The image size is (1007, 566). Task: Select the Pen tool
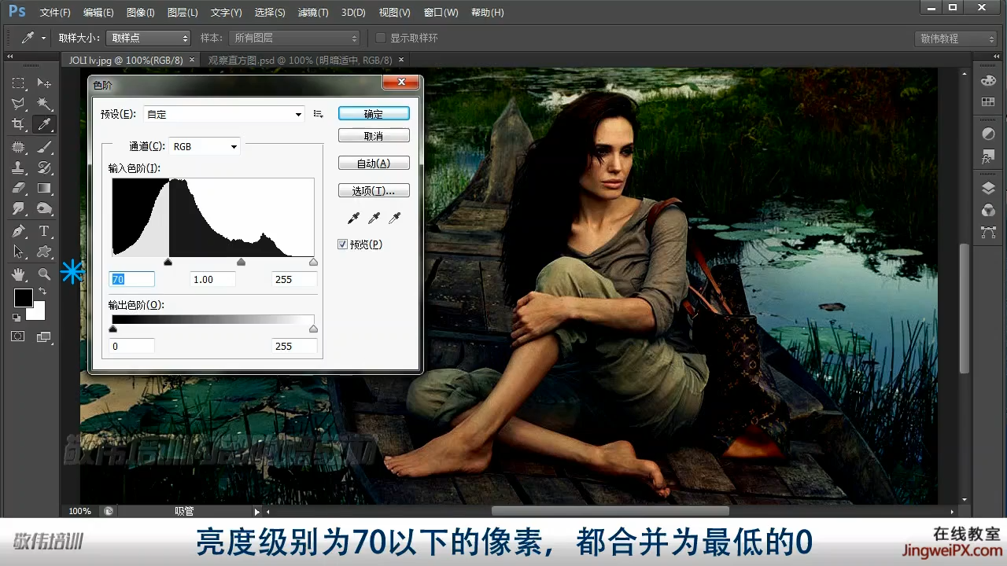click(x=18, y=231)
